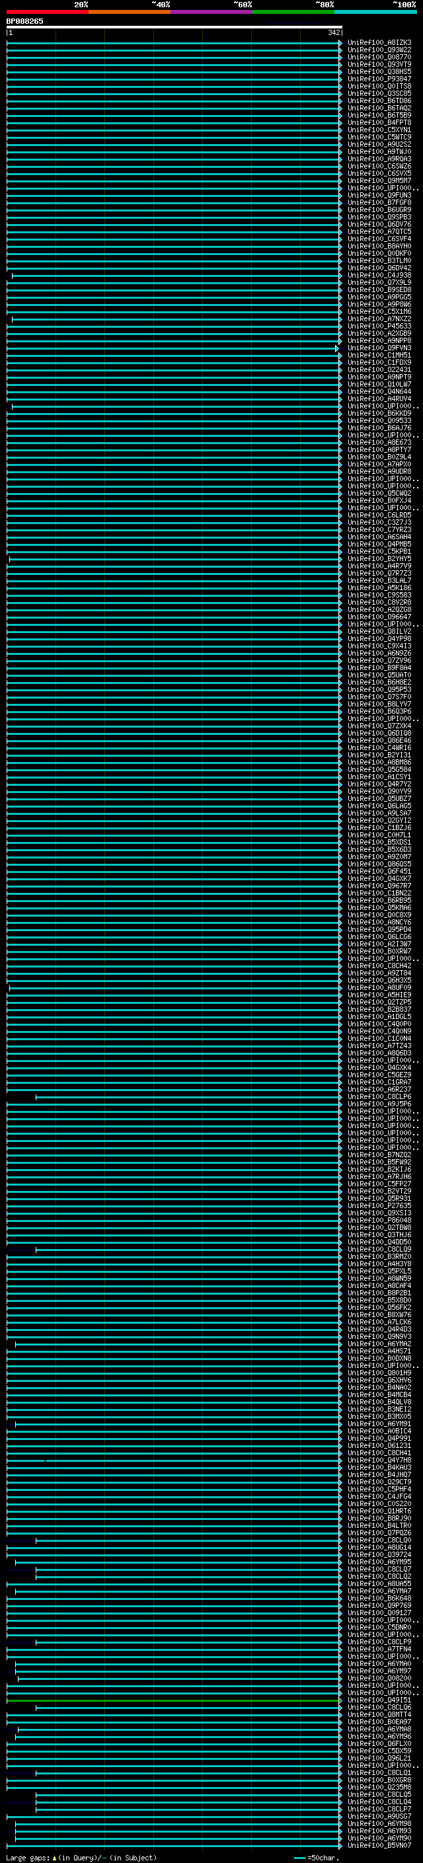Select the UniRef100_Q9FUN3 label
The height and width of the screenshot is (1863, 423).
pyautogui.click(x=379, y=195)
